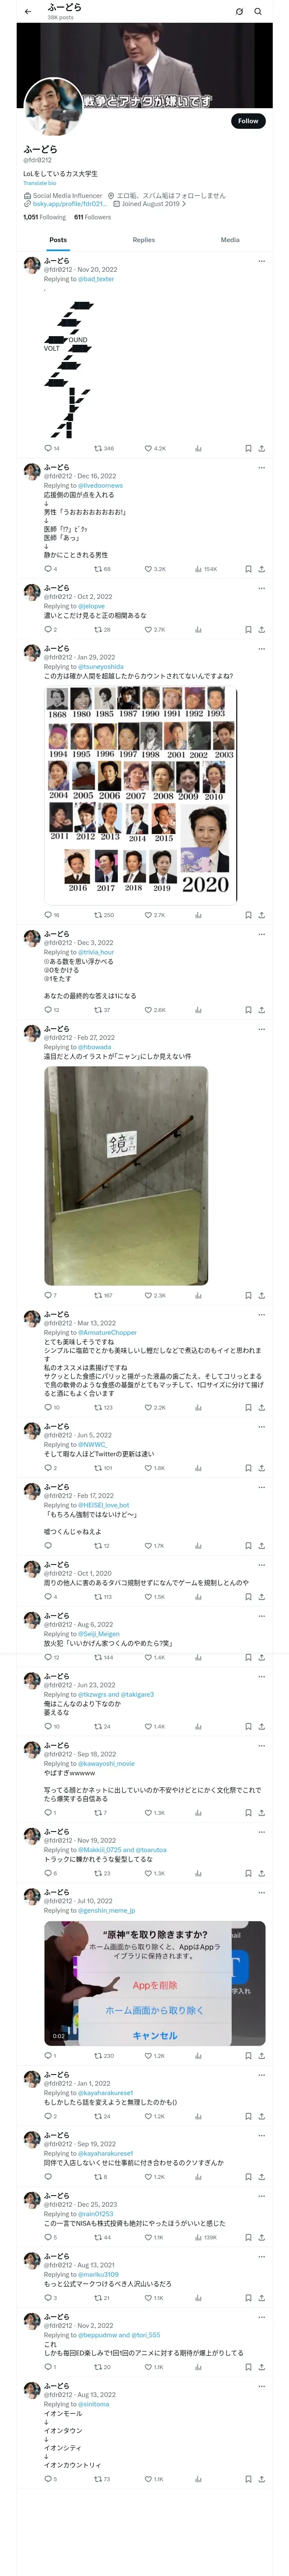
Task: Open more options on Nov 20, 2022 post
Action: [x=262, y=261]
